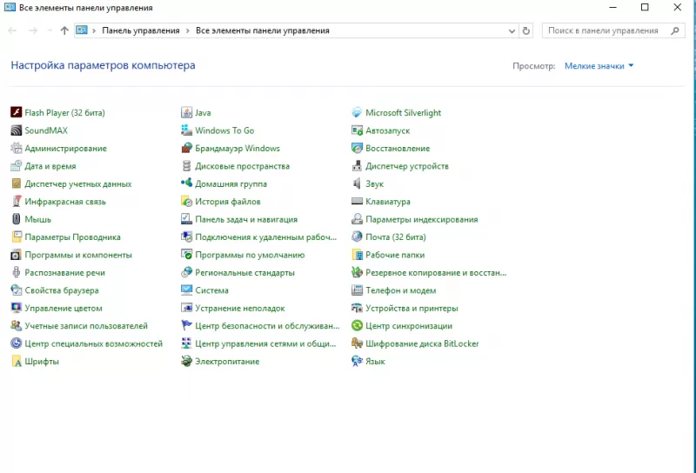Expand chevron after Панель управления breadcrumb

(x=188, y=30)
